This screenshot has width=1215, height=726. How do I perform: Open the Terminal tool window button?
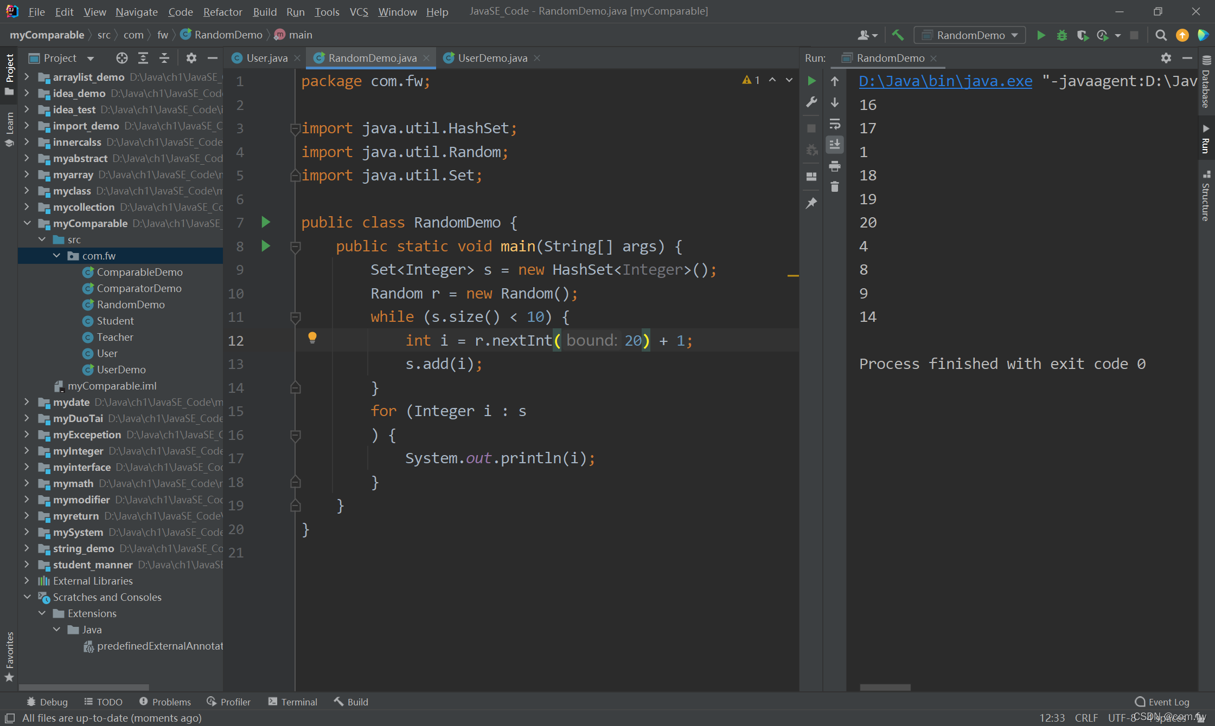[293, 702]
